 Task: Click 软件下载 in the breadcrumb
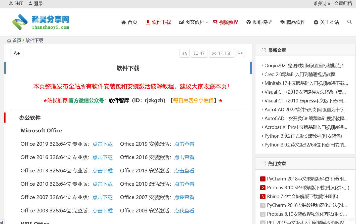34,41
